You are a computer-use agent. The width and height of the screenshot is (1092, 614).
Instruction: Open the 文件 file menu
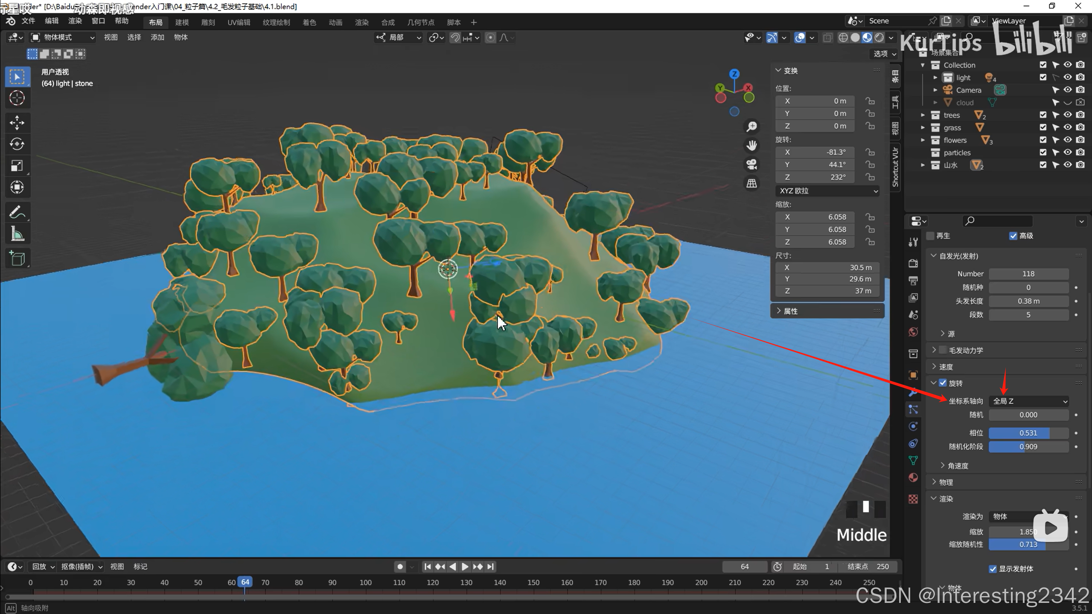point(28,21)
